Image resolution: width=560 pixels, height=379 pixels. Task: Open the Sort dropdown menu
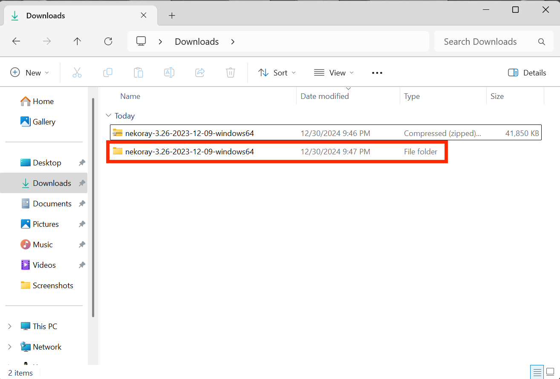277,73
